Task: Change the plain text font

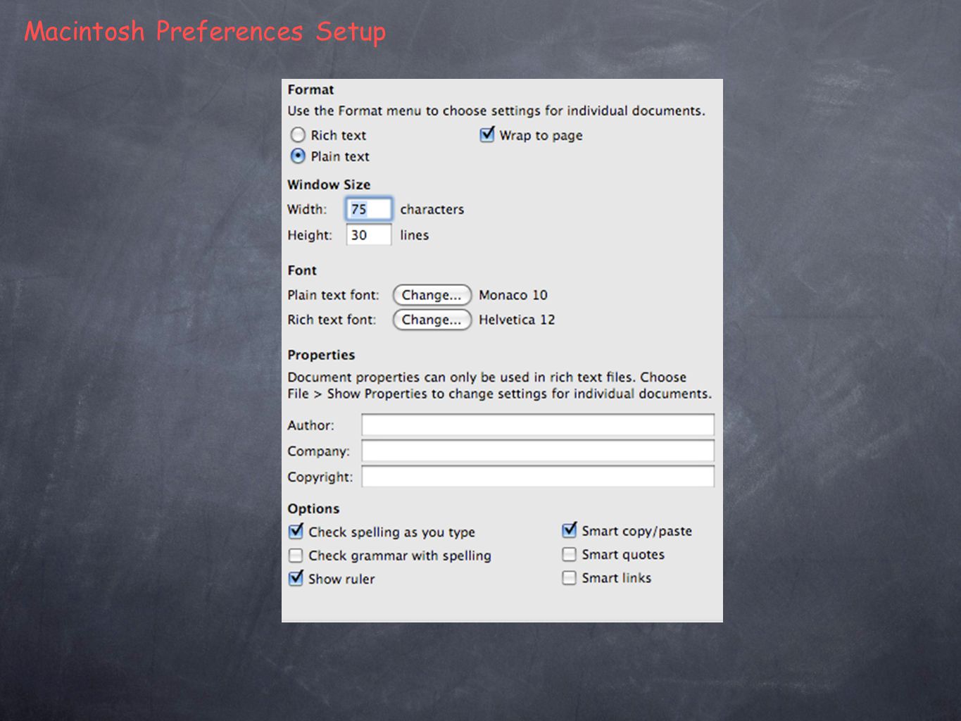Action: click(432, 295)
